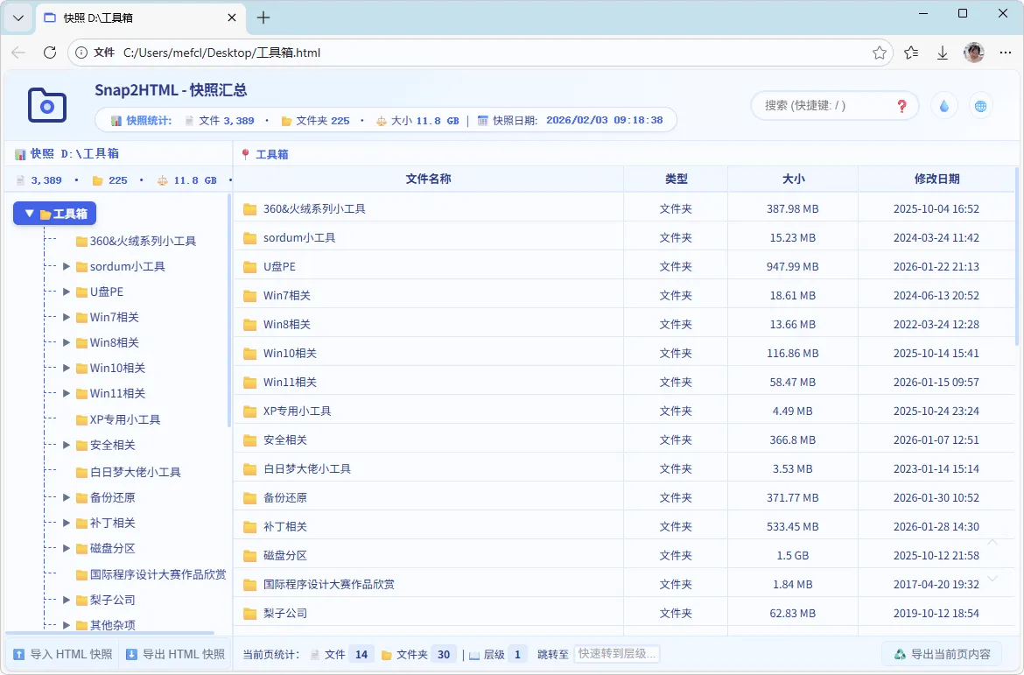Open the browser downloads icon
This screenshot has height=675, width=1024.
pyautogui.click(x=942, y=53)
